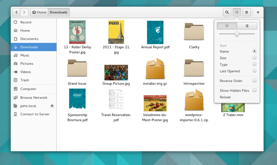Toggle the Show Hidden Files checkbox
Image resolution: width=277 pixels, height=165 pixels.
(x=254, y=90)
